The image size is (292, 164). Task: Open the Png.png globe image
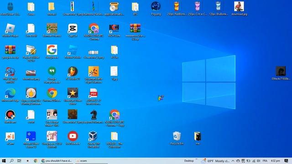tap(156, 9)
